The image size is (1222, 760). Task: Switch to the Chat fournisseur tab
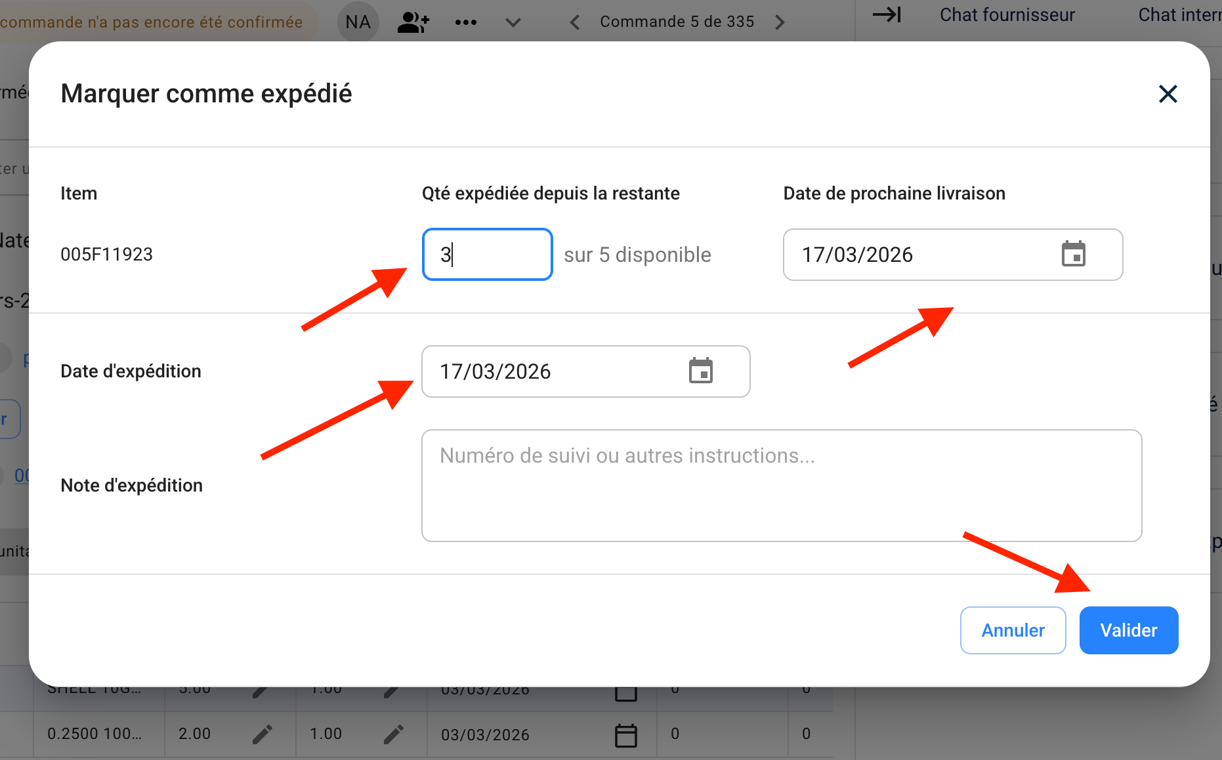[1007, 14]
